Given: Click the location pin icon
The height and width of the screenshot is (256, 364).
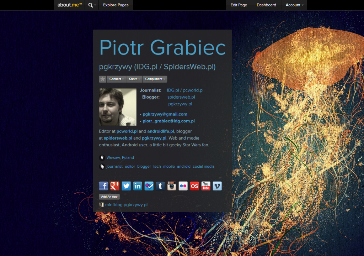Looking at the screenshot, I should (102, 158).
